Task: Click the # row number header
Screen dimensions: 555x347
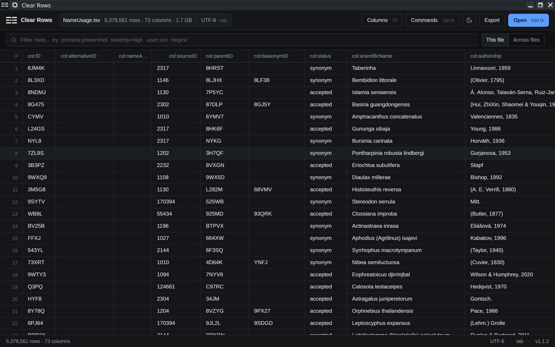Action: [11, 56]
